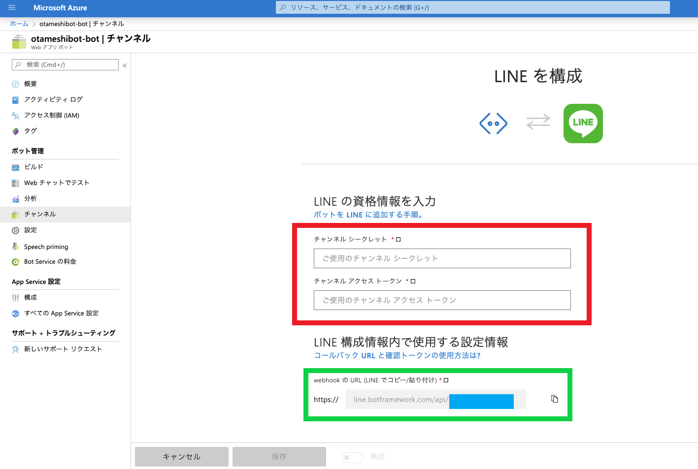Click the アクセス制御 (IAM) icon
This screenshot has width=698, height=469.
15,116
